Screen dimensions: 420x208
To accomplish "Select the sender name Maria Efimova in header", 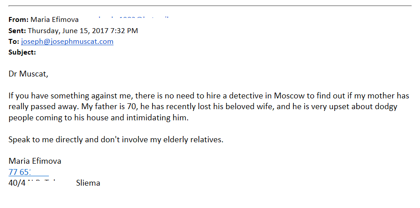I will (55, 20).
